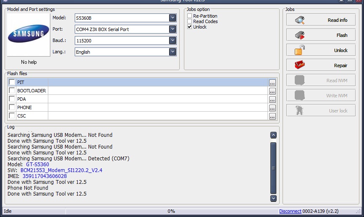Click the GT-S5360 model text in log
Screen dimensions: 364x217
tap(38, 164)
